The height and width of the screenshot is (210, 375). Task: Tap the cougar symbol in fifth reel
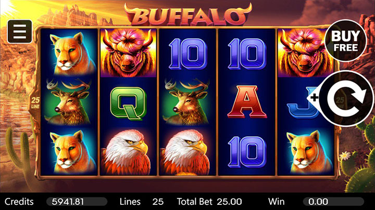308,152
